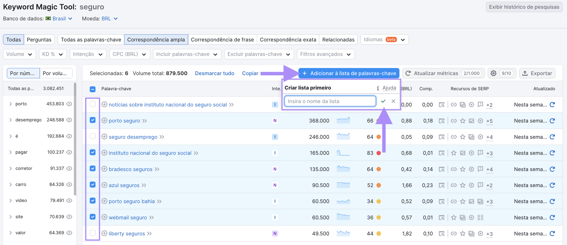Open the Volume filter dropdown

19,54
